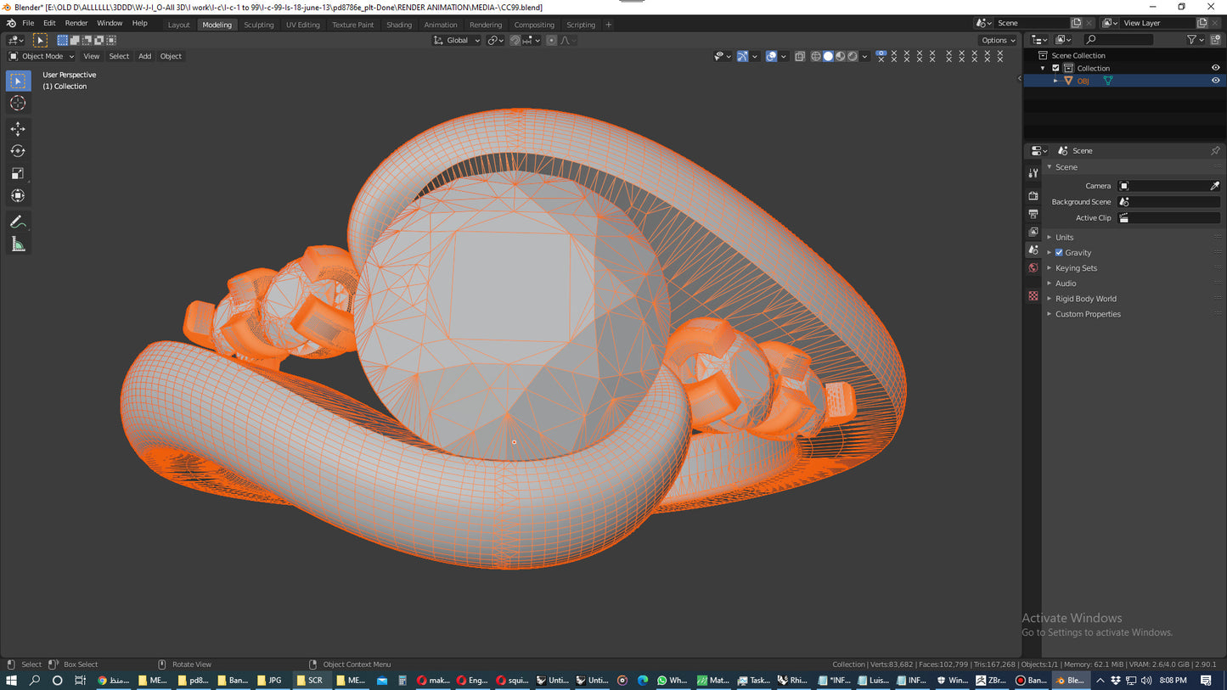Activate the Rotate tool

[x=18, y=151]
